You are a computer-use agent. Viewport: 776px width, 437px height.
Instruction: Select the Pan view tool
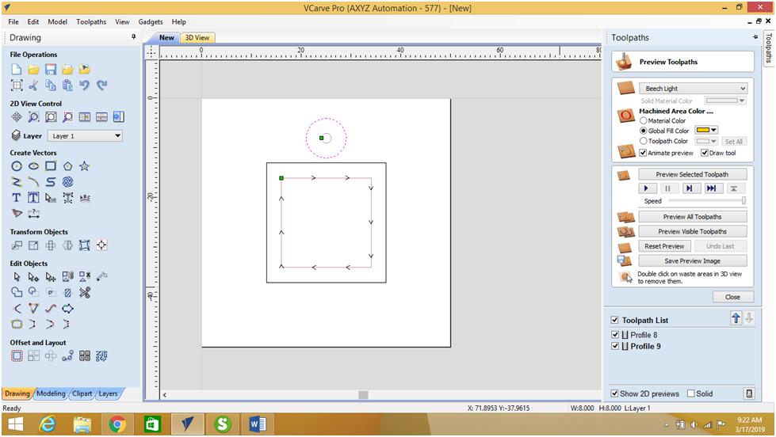coord(17,116)
